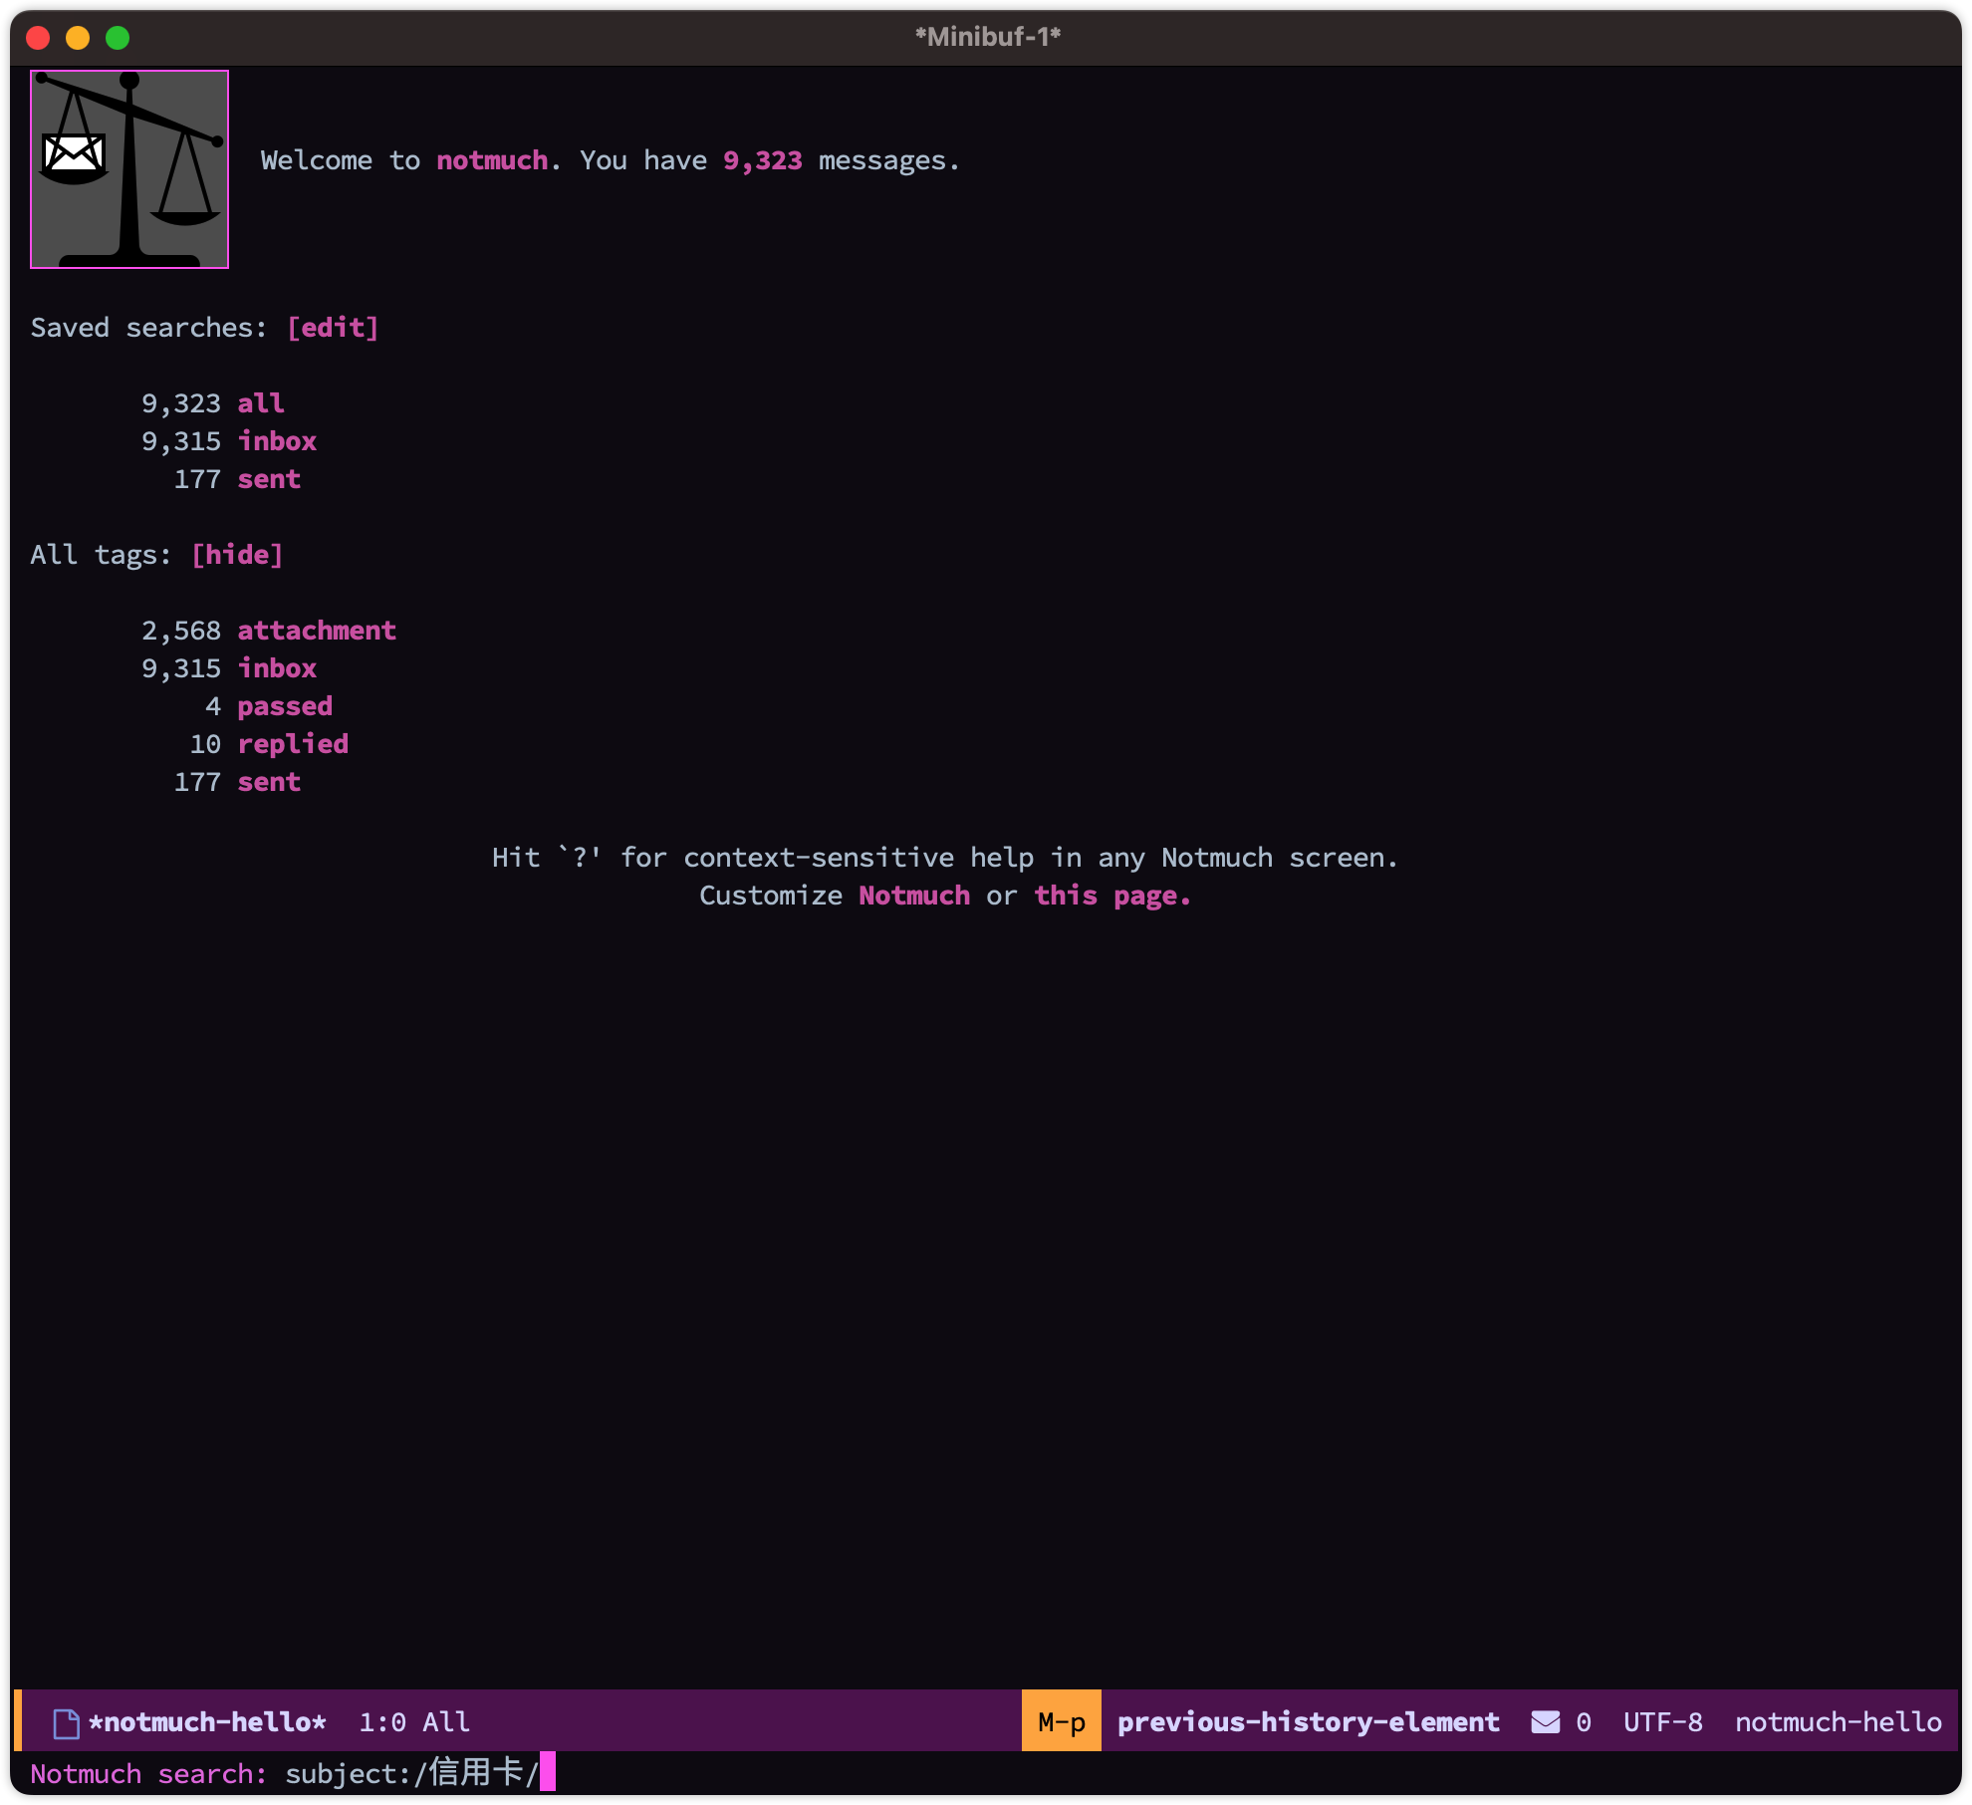This screenshot has width=1972, height=1805.
Task: Click the notmuch-hello major mode name
Action: click(x=1838, y=1722)
